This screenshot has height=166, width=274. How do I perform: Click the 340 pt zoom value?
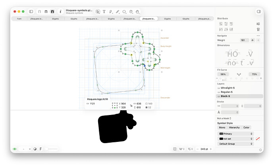(x=204, y=149)
